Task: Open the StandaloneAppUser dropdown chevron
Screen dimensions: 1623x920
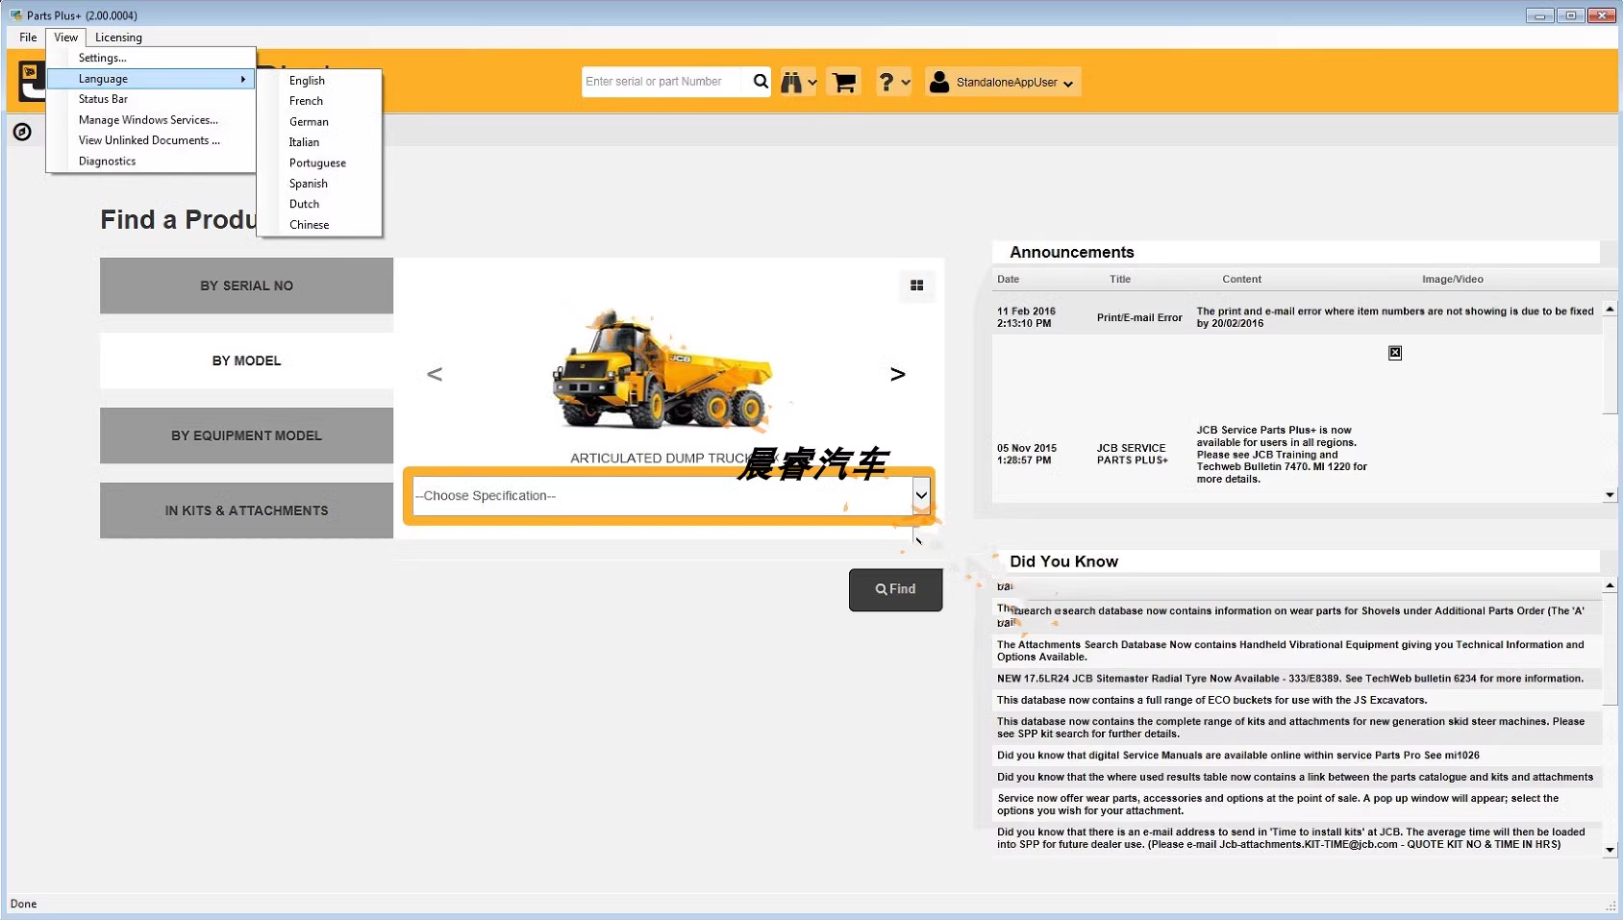Action: click(x=1068, y=84)
